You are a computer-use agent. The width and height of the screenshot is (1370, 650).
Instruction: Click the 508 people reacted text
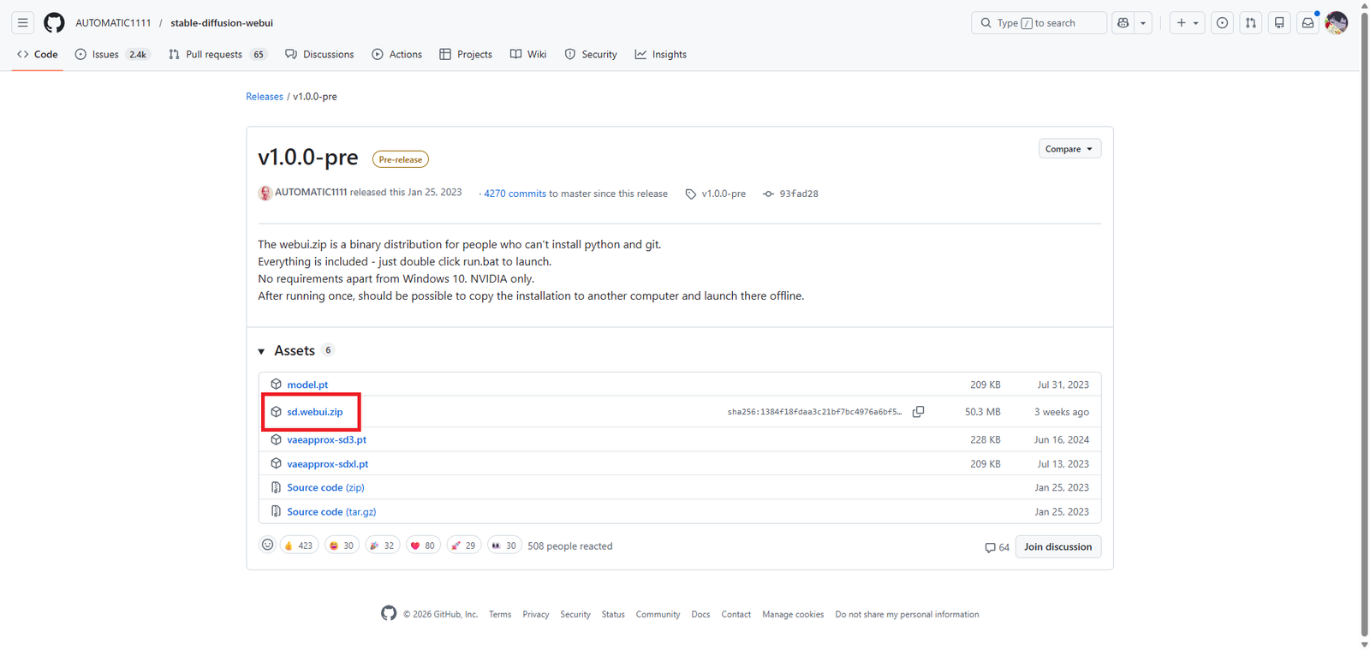coord(570,546)
